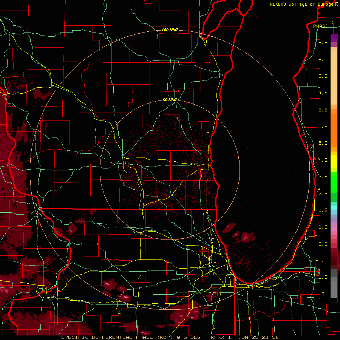Viewport: 340px width, 340px height.
Task: Click the 100 NMI range ring label
Action: tap(170, 30)
